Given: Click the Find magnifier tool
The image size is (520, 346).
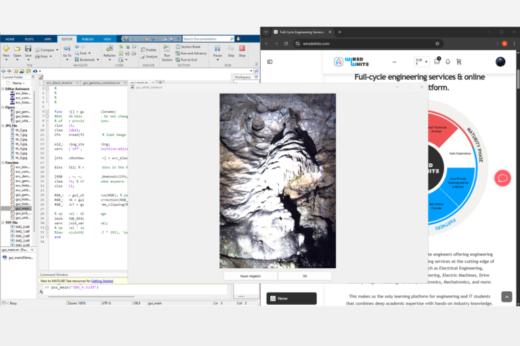Looking at the screenshot, I should pyautogui.click(x=83, y=53).
